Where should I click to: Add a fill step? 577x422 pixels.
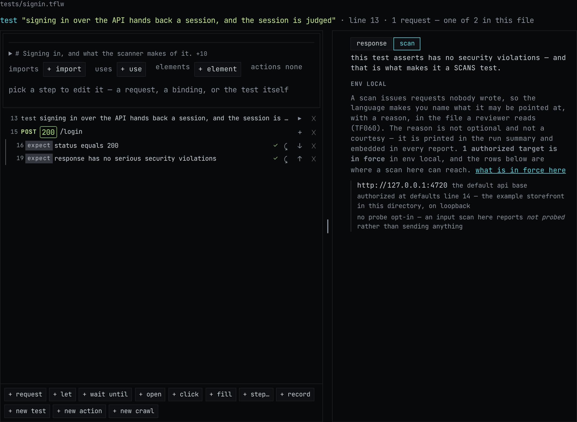click(221, 395)
